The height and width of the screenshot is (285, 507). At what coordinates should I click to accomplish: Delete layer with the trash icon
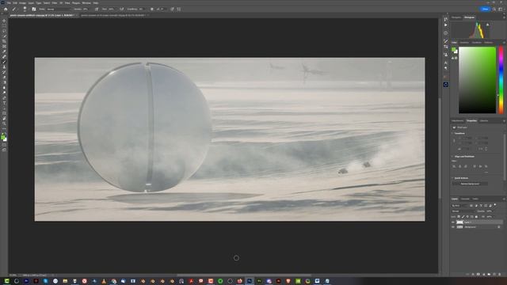pos(500,274)
